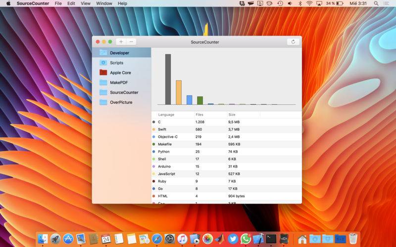Screen dimensions: 396x247
Task: Select the Scripts folder in the sidebar
Action: (x=121, y=63)
